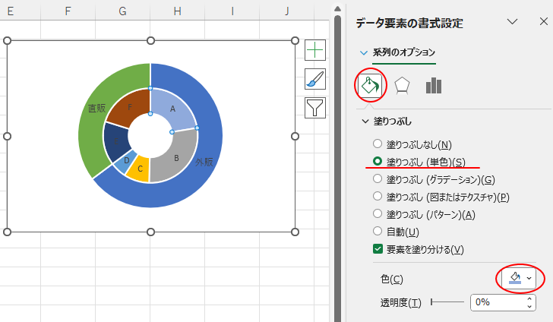Viewport: 553px width, 322px height.
Task: Select the yellow C segment of chart
Action: point(139,170)
